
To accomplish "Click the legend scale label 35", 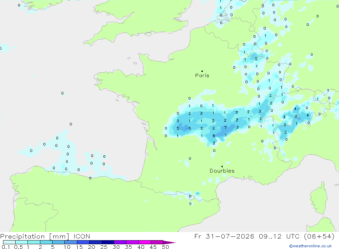I will [x=128, y=247].
